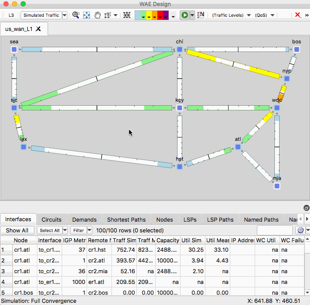Switch to the Shortest Paths tab
This screenshot has height=305, width=310.
(126, 220)
